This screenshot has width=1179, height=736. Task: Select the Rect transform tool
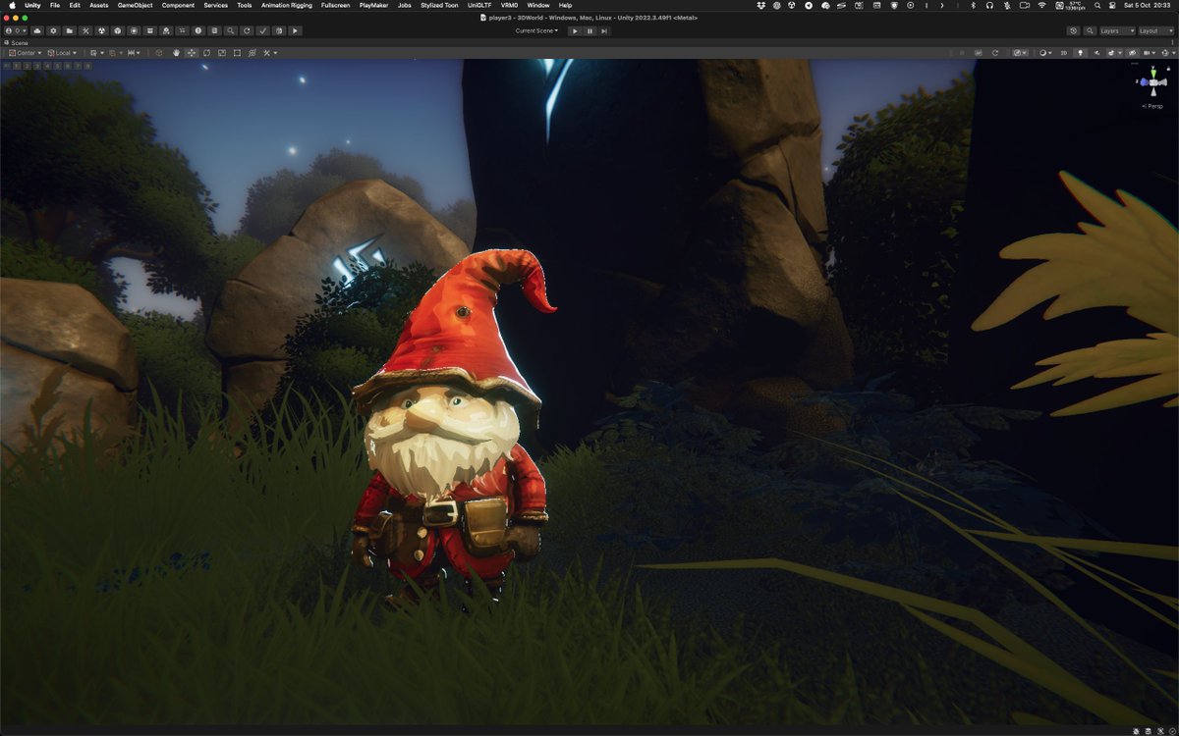237,53
